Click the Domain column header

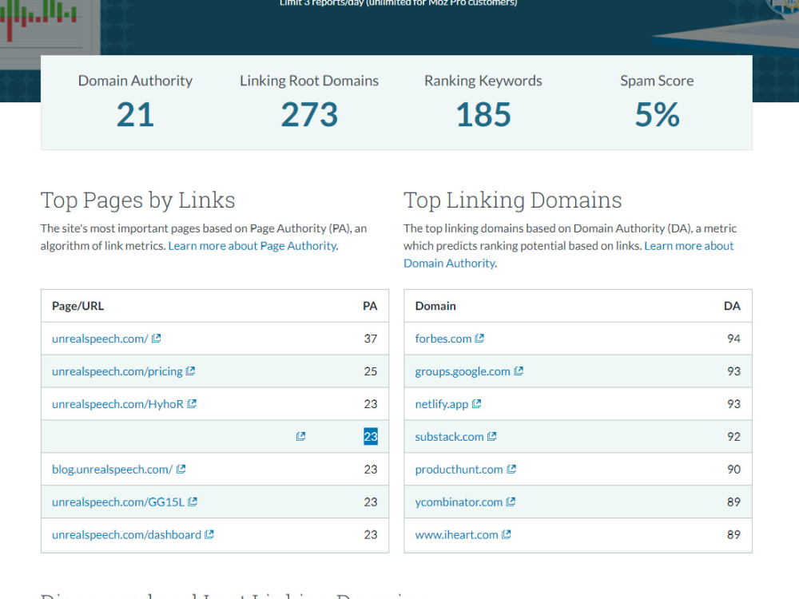435,306
